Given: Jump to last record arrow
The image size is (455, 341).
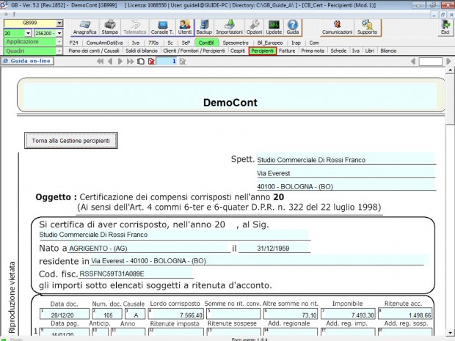Looking at the screenshot, I should 131,62.
